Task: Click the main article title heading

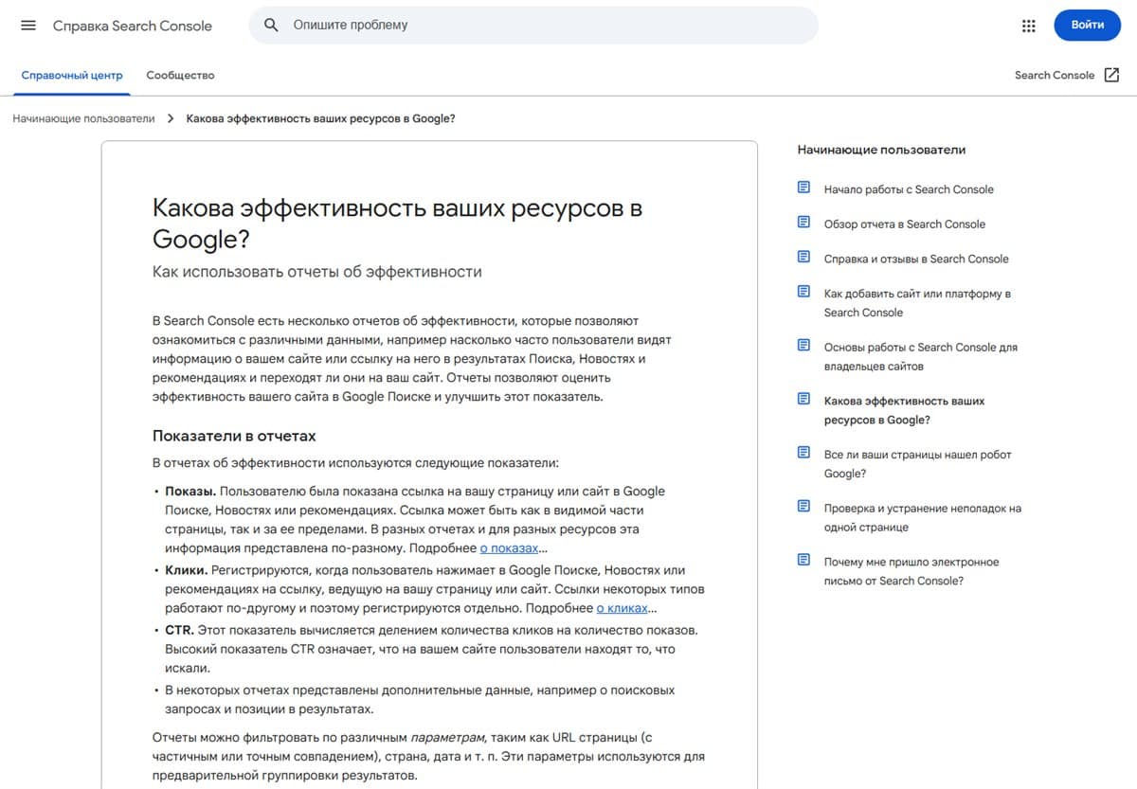Action: coord(397,224)
